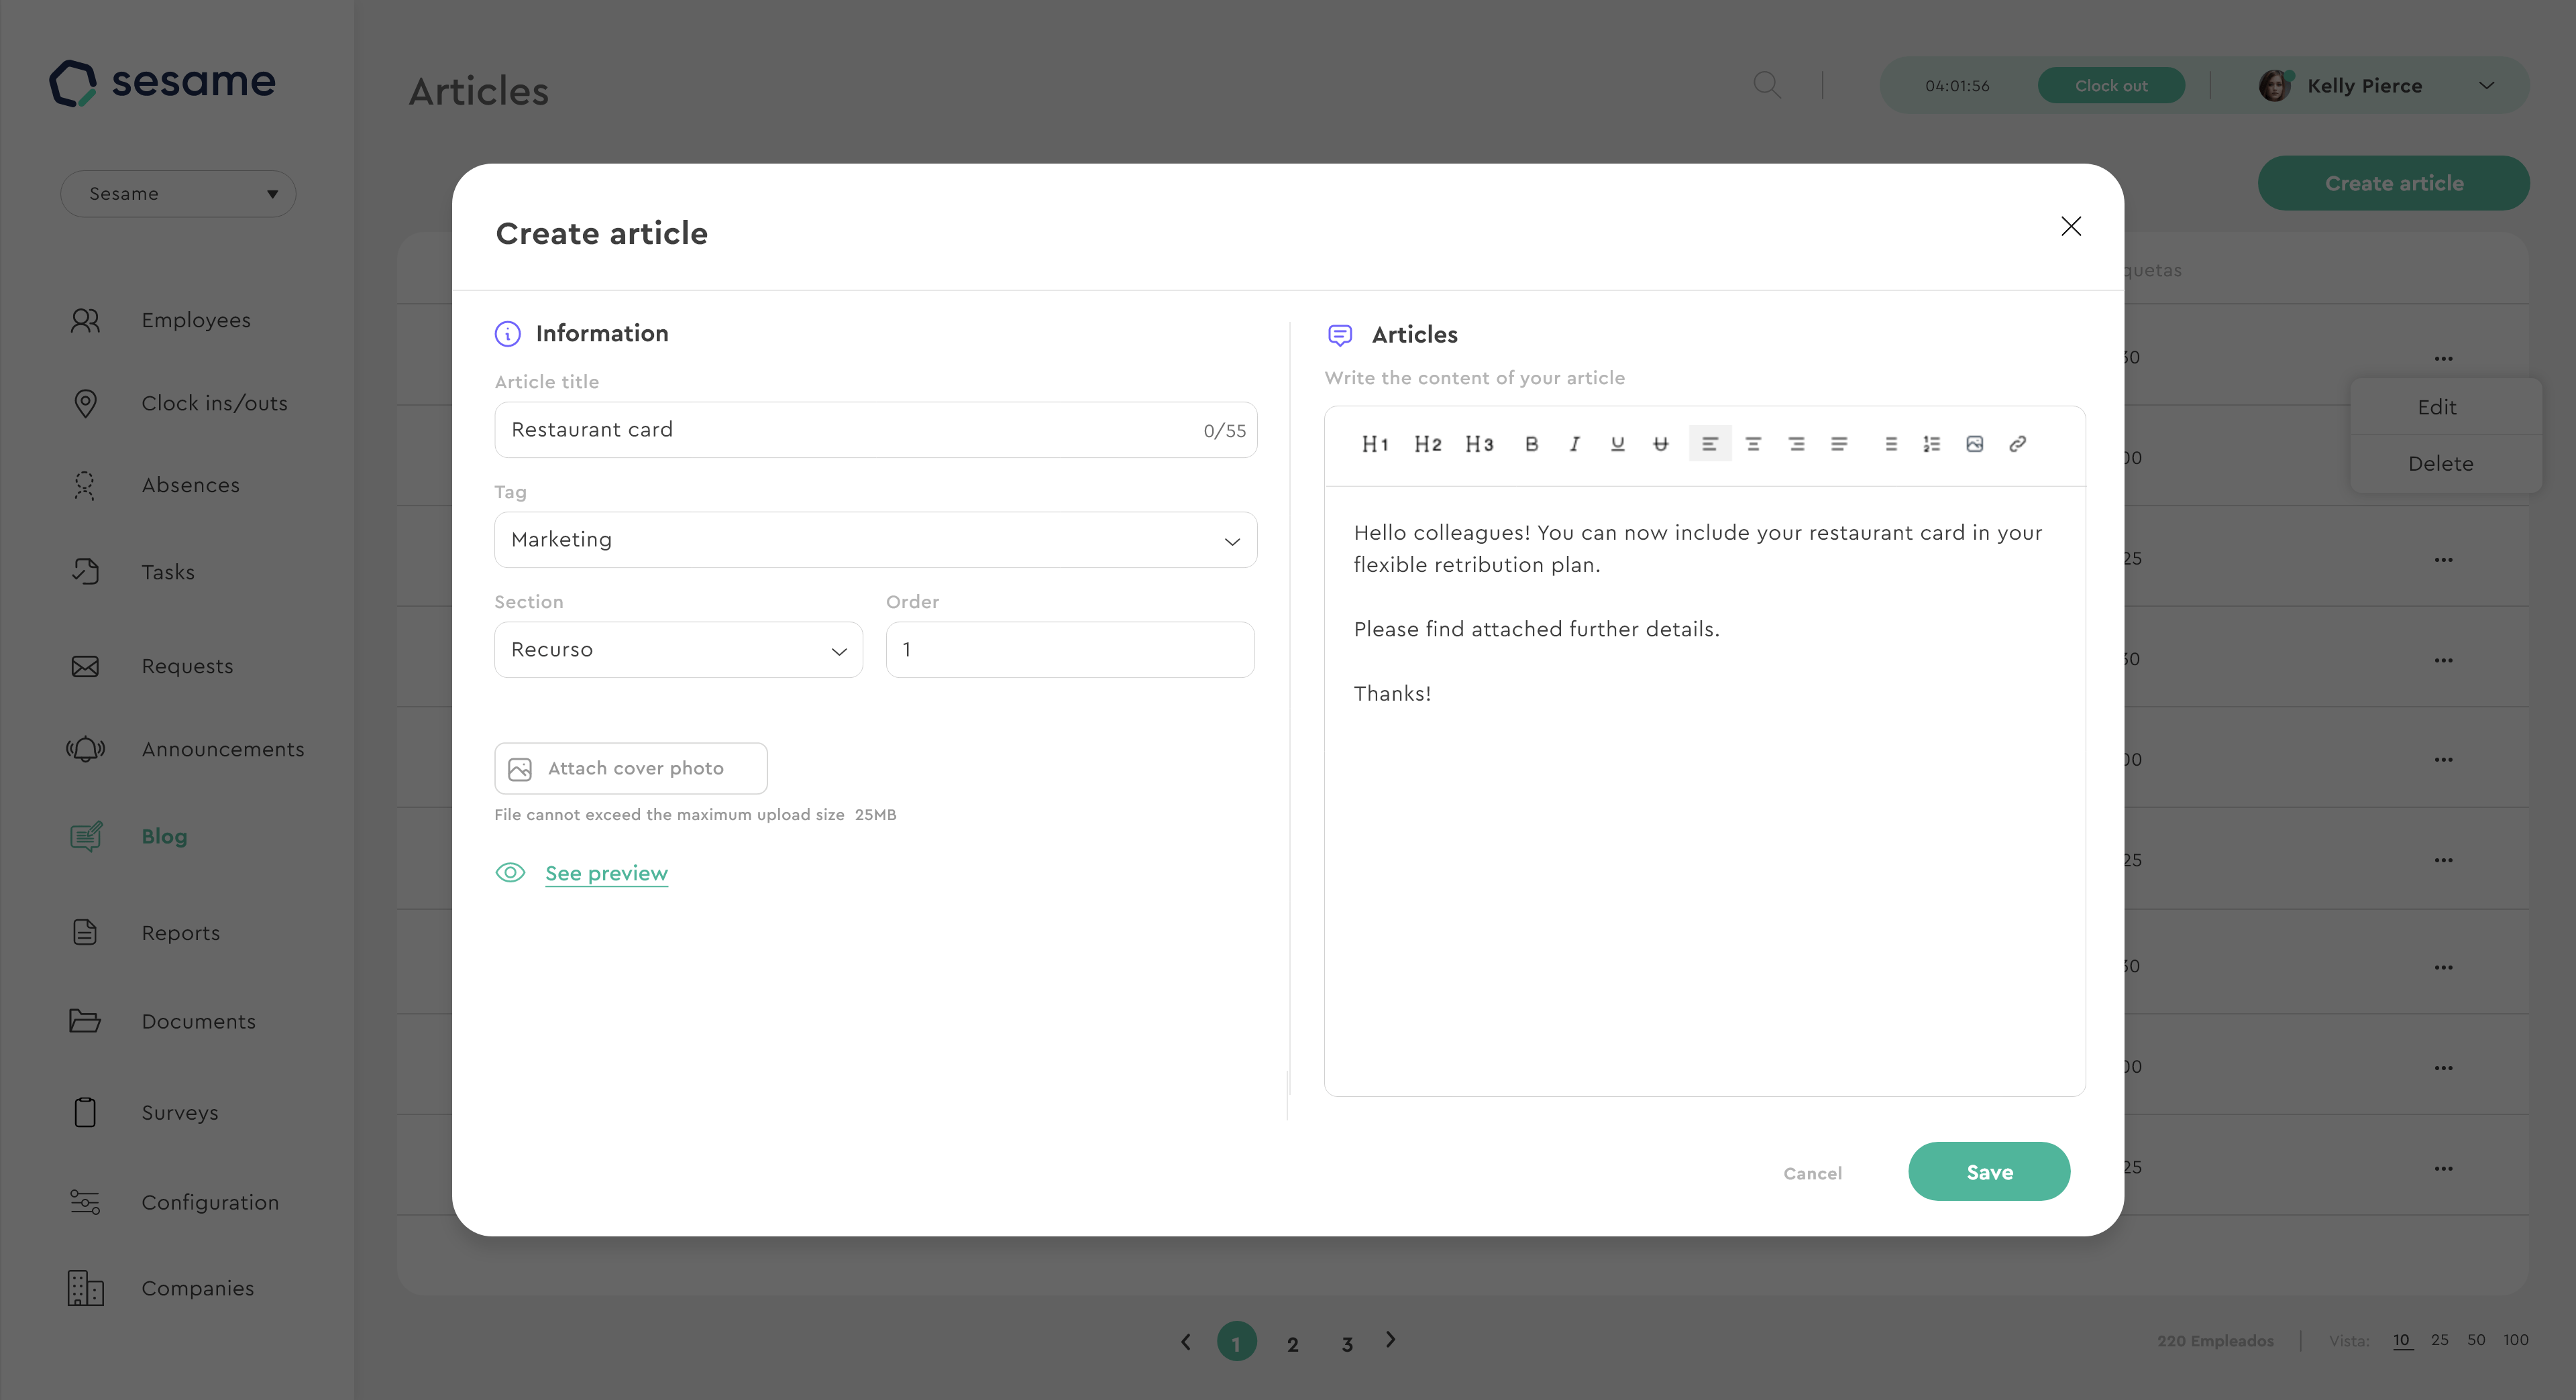This screenshot has height=1400, width=2576.
Task: Apply strikethrough formatting to article text
Action: click(x=1661, y=444)
